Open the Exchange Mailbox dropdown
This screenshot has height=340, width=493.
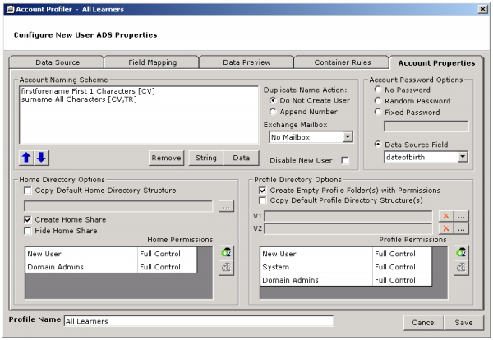(348, 137)
